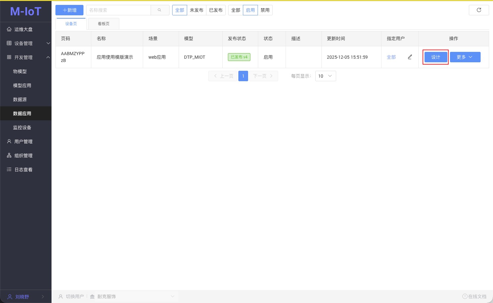Viewport: 493px width, 303px height.
Task: Filter list by 已发布 publish status
Action: tap(216, 10)
